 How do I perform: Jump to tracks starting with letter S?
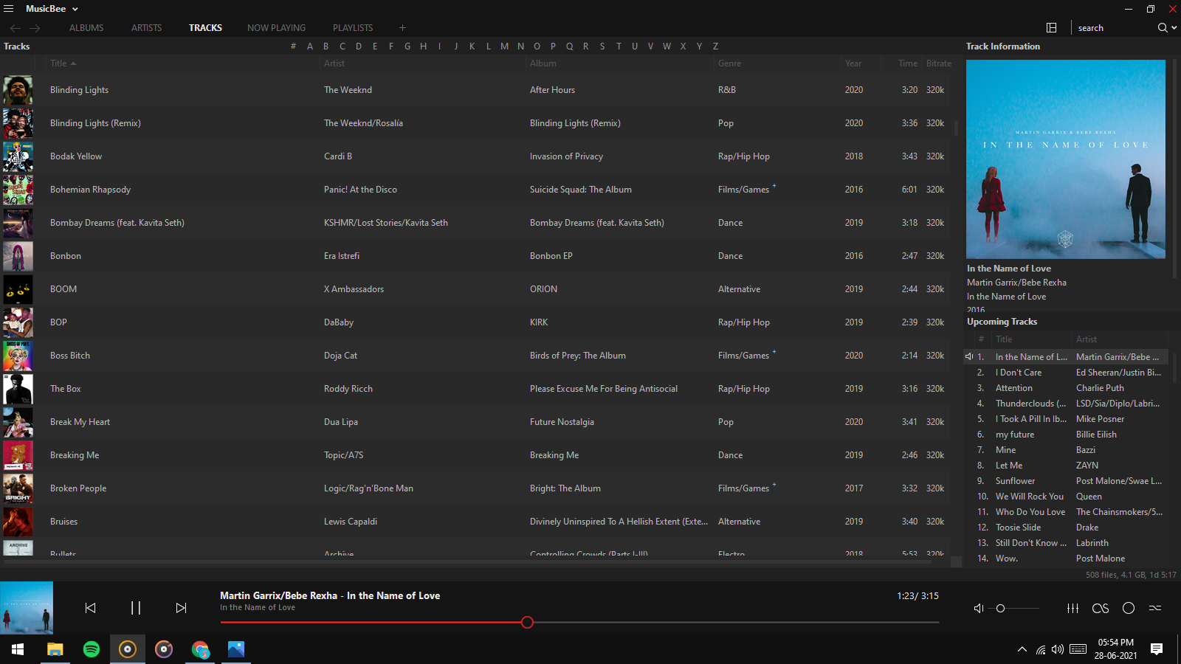(x=602, y=46)
